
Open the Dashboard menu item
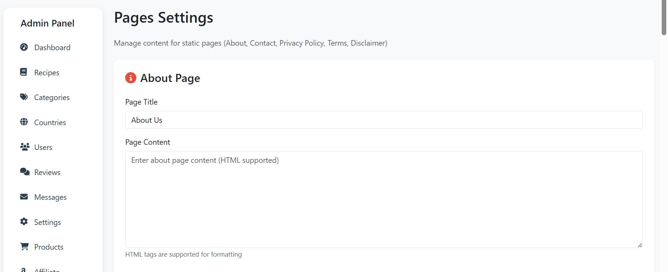coord(52,47)
